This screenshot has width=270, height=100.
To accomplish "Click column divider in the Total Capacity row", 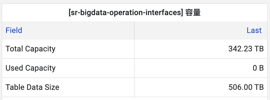I will (x=134, y=49).
